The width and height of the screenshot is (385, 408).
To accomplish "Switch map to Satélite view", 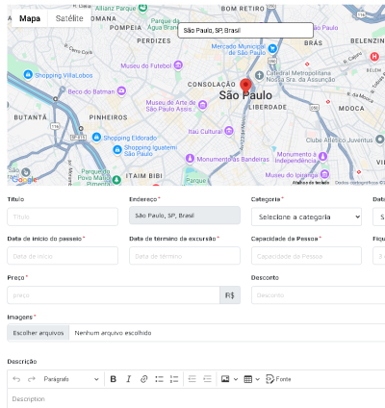I will click(69, 18).
